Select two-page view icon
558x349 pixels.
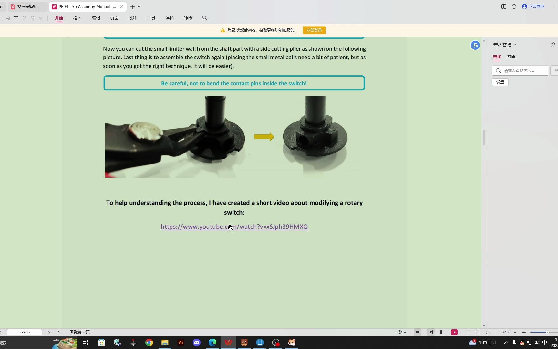coord(441,332)
